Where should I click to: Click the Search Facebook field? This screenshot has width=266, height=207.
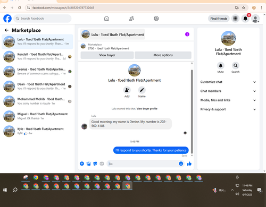tap(43, 19)
